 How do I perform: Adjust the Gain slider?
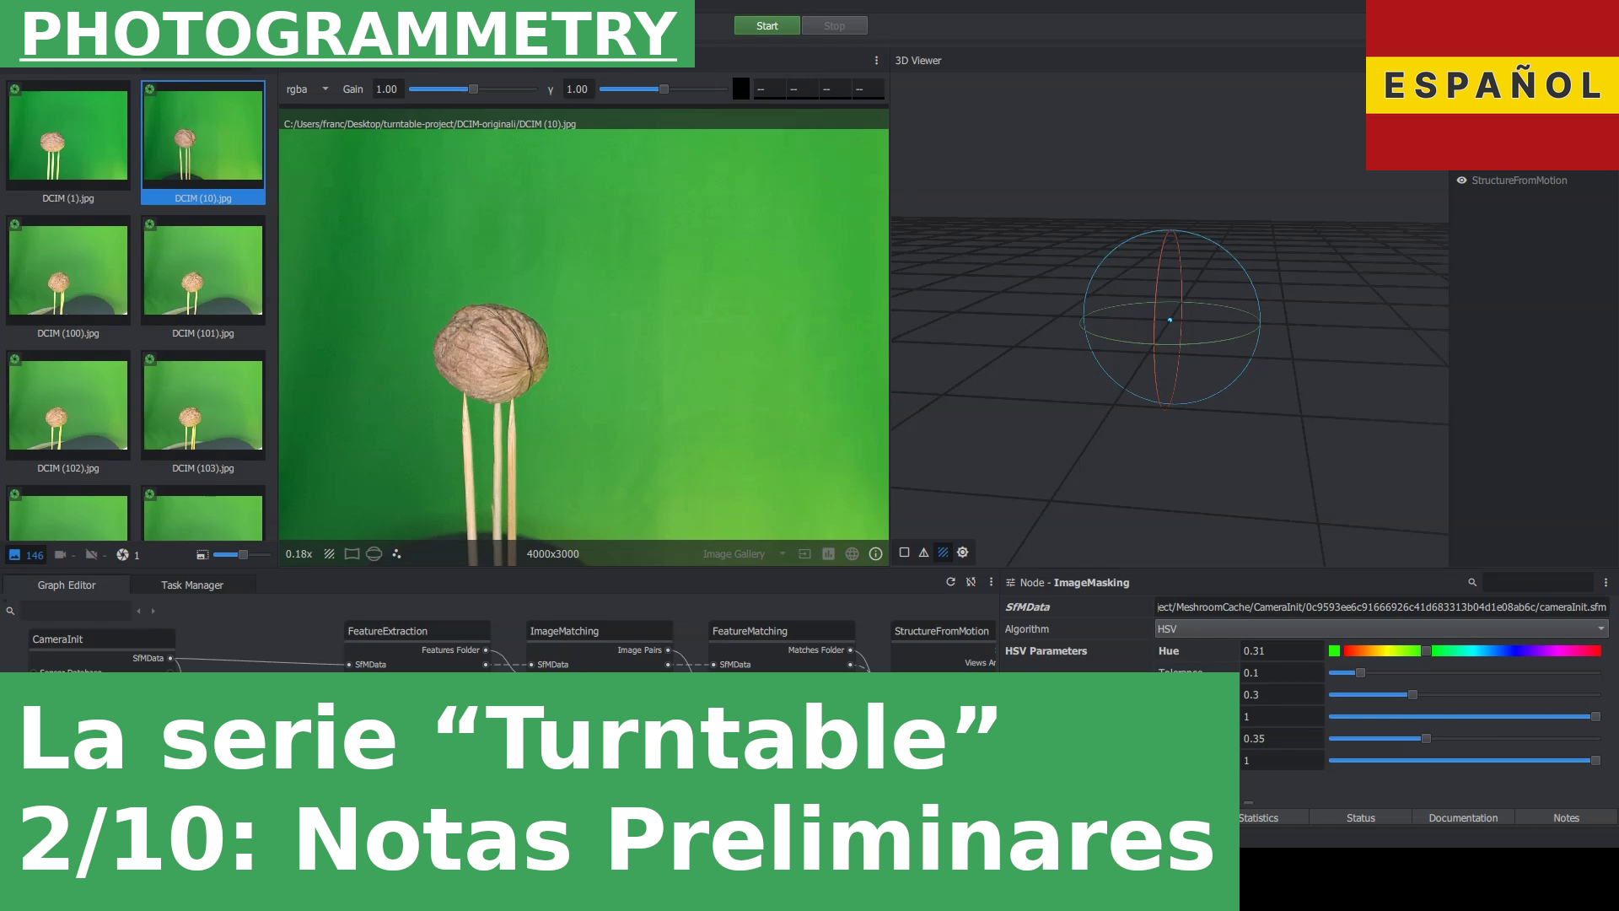coord(472,89)
